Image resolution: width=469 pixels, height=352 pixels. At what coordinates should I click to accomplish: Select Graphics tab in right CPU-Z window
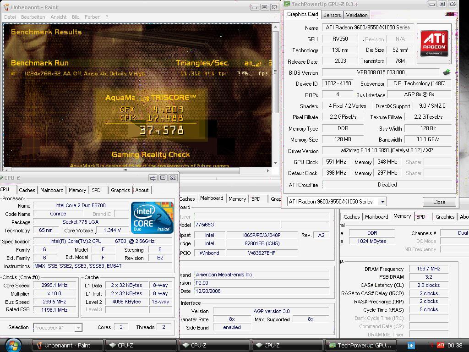[445, 217]
